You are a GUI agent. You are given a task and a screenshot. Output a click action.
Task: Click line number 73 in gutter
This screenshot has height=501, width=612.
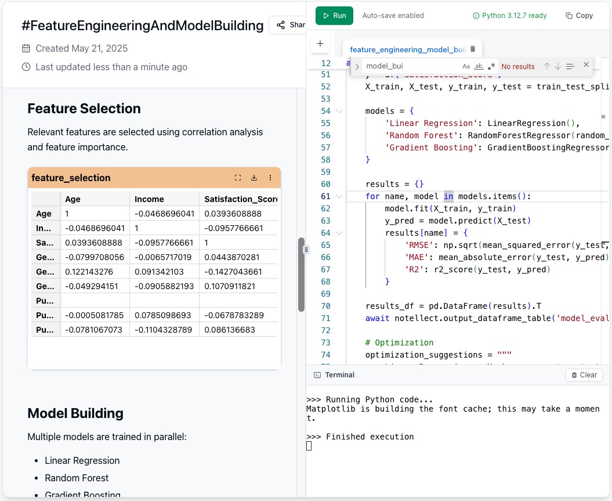pyautogui.click(x=325, y=343)
